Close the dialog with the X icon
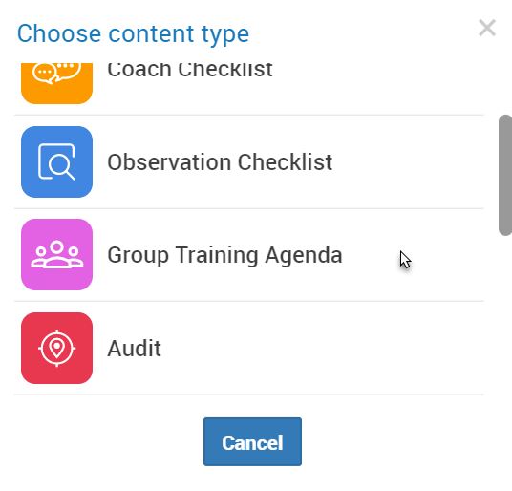512x491 pixels. click(487, 28)
